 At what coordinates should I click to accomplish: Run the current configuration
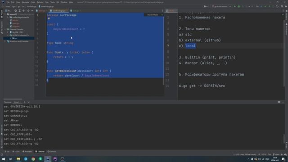(235, 6)
